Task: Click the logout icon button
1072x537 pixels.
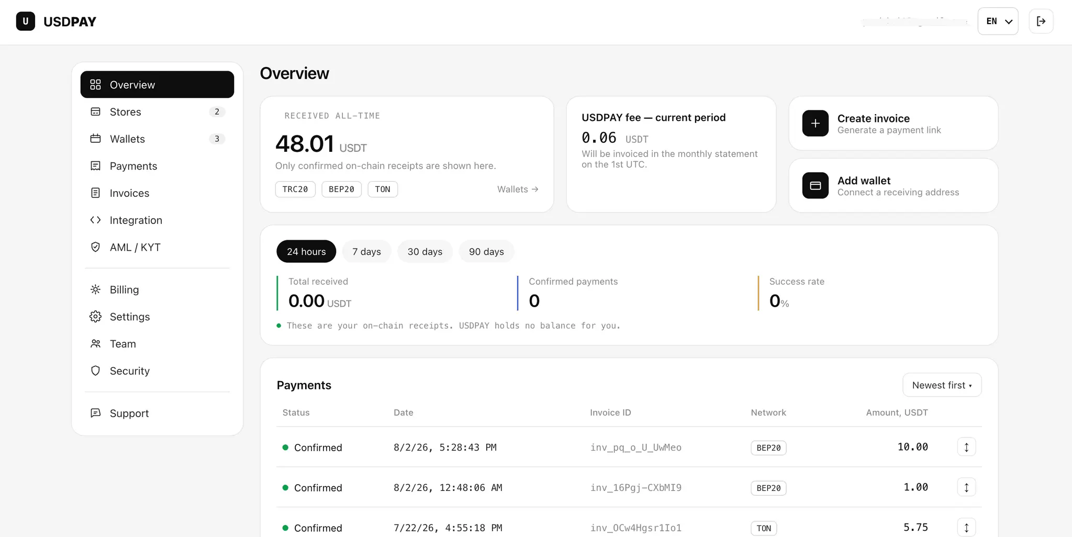Action: click(x=1041, y=21)
